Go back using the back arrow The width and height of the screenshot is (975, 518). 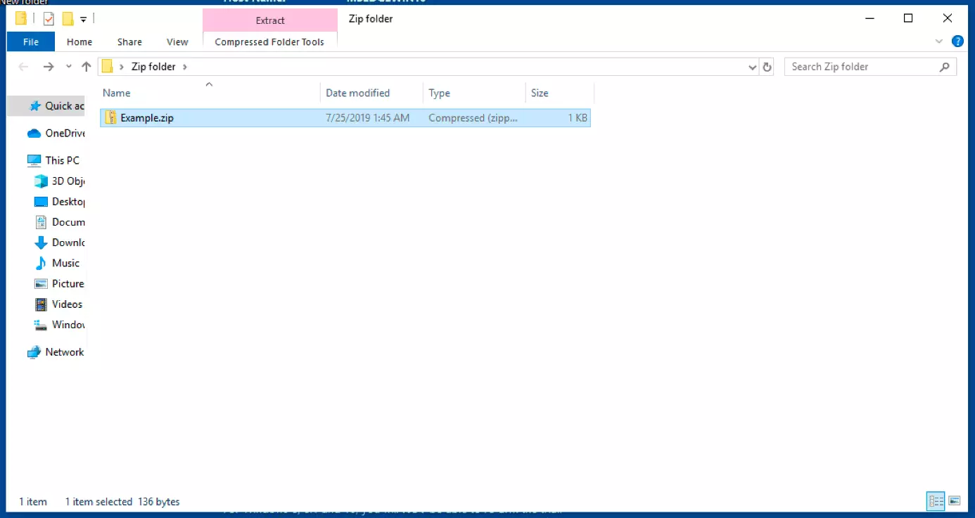[23, 67]
